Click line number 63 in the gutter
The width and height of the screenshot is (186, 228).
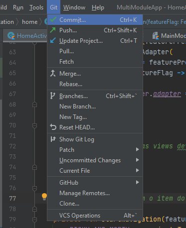pos(12,52)
